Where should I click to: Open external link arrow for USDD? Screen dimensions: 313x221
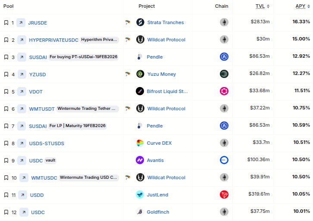point(22,195)
